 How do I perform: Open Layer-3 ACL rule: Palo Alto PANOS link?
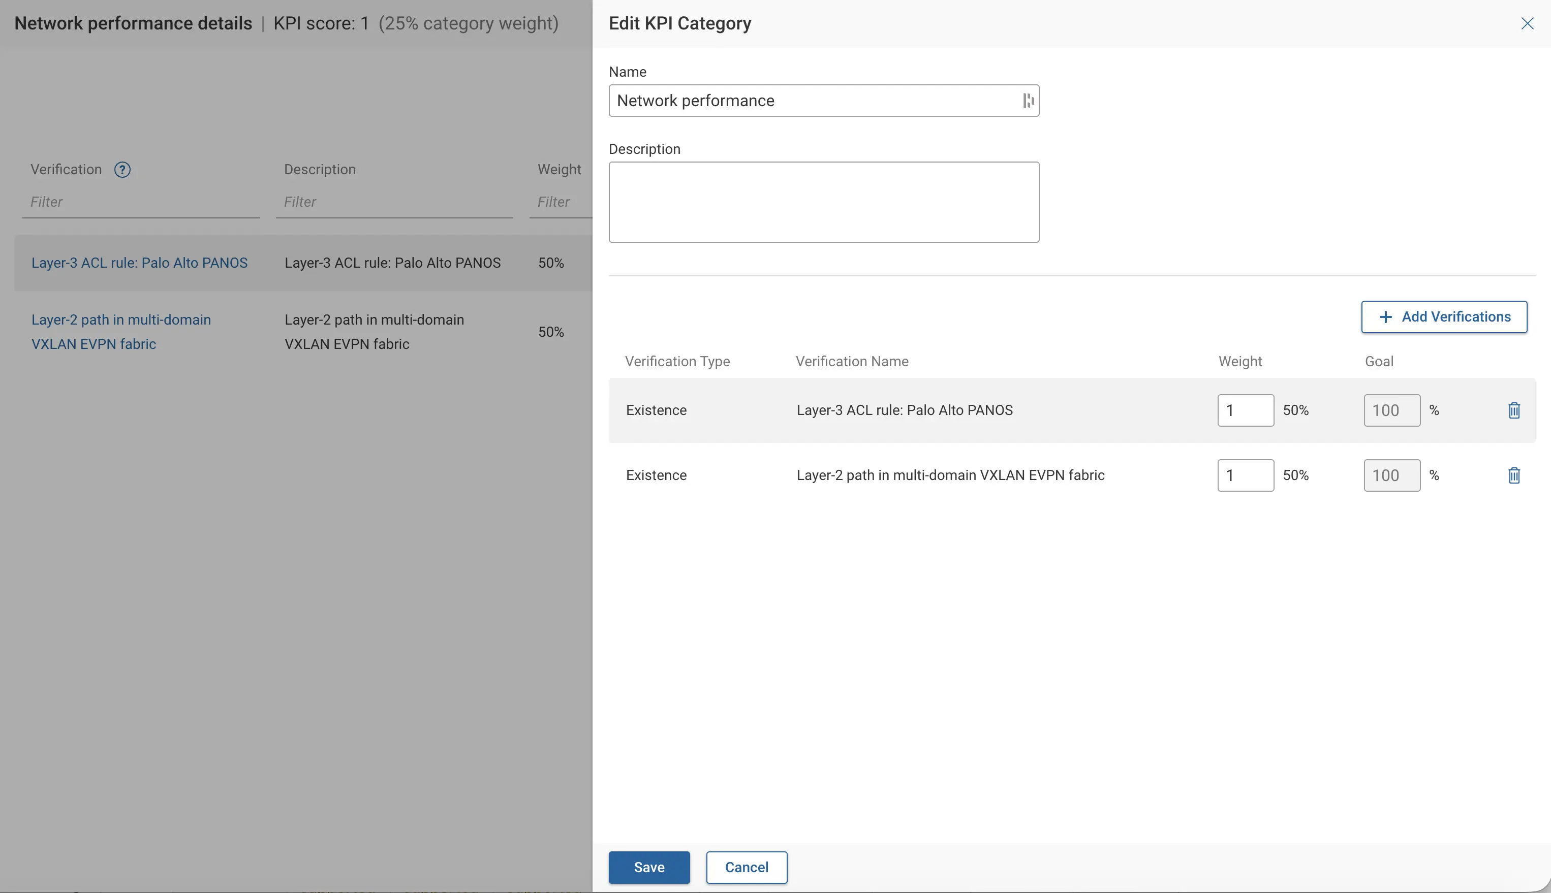(139, 263)
